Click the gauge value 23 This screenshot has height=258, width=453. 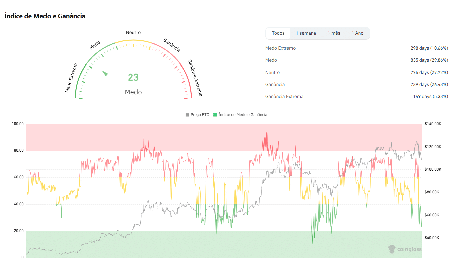click(x=133, y=77)
